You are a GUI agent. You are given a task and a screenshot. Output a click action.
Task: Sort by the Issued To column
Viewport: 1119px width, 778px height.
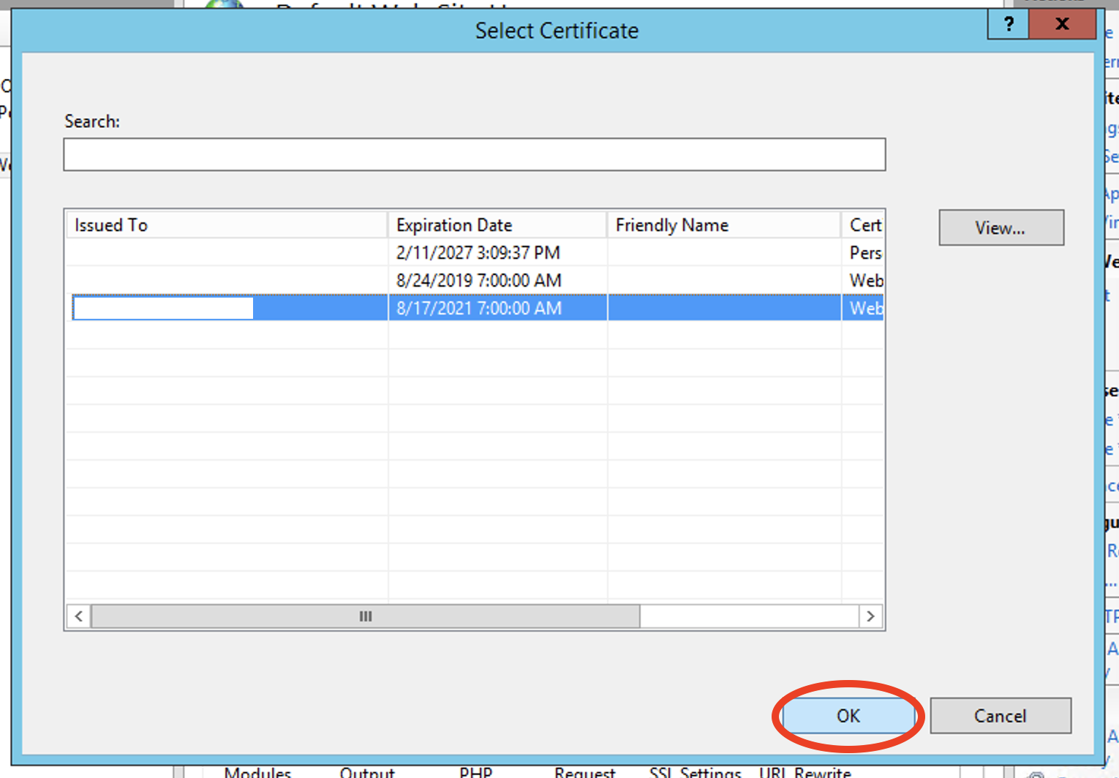[226, 225]
